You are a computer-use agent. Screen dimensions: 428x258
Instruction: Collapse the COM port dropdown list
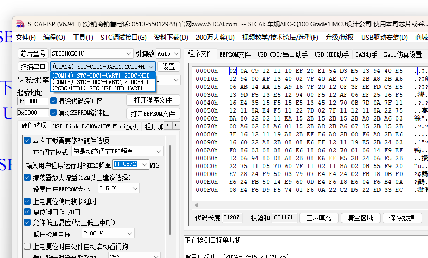pos(151,67)
